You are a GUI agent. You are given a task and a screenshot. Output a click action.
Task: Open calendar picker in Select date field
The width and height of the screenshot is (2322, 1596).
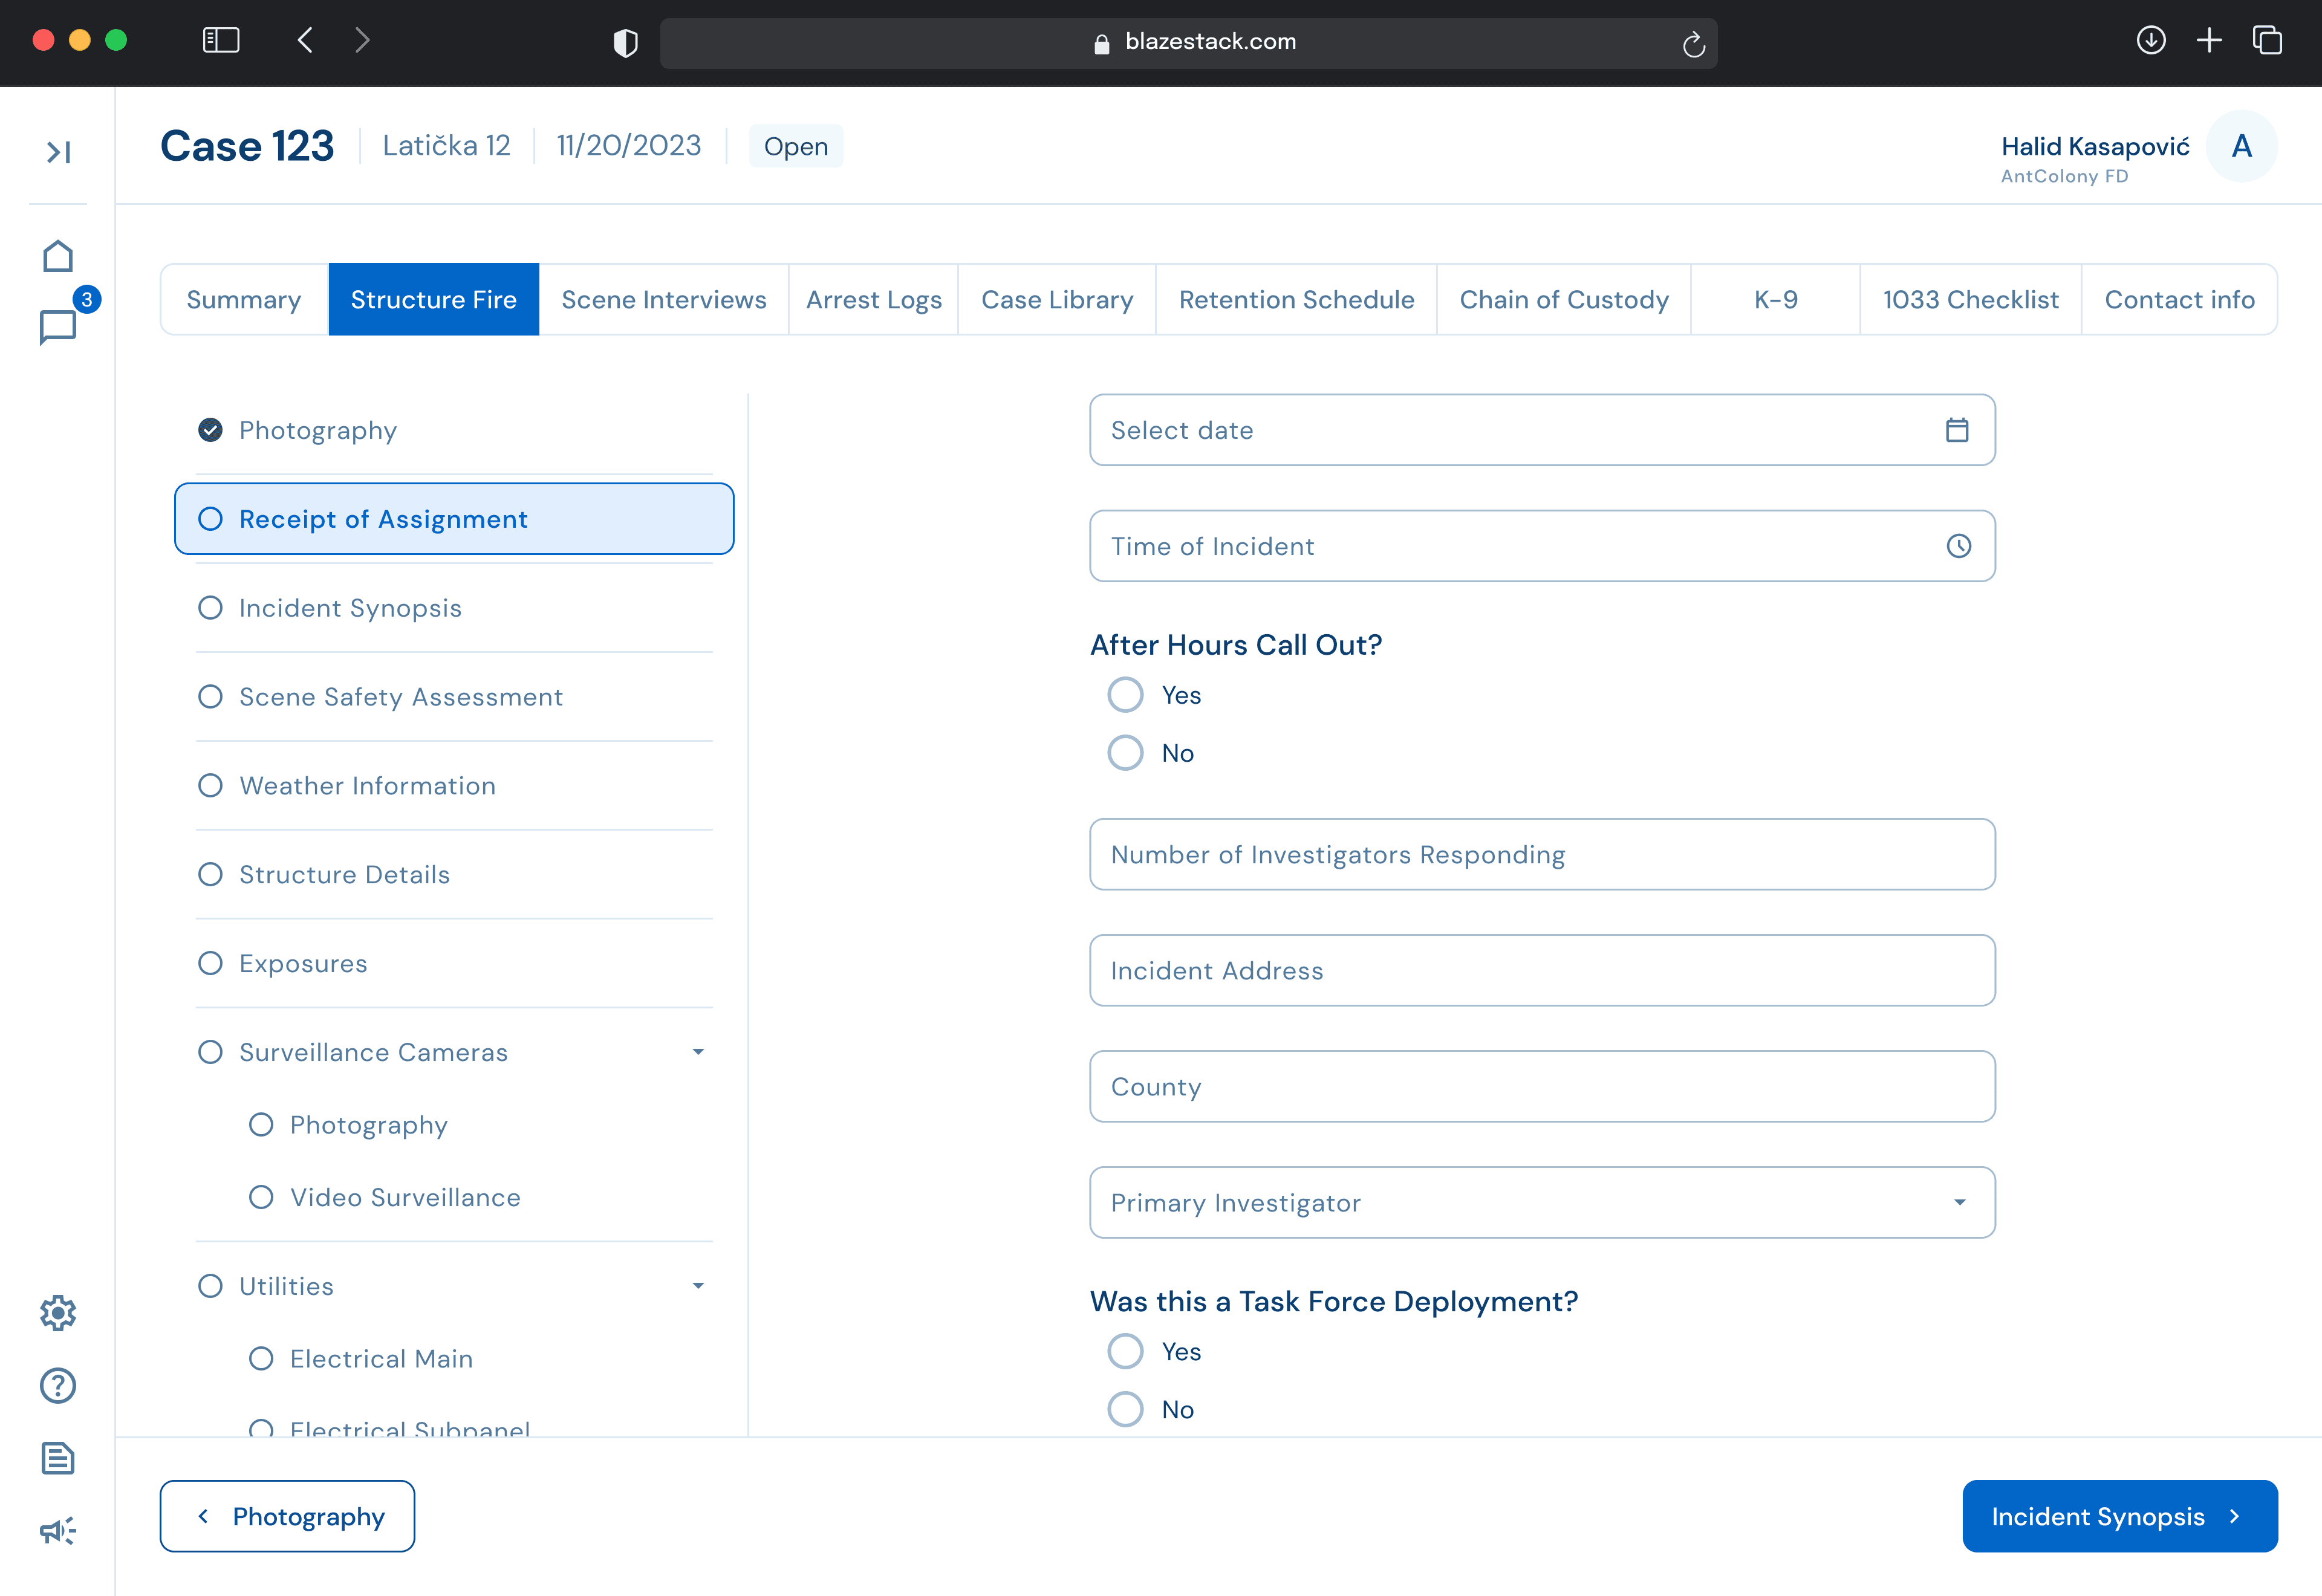pyautogui.click(x=1957, y=430)
